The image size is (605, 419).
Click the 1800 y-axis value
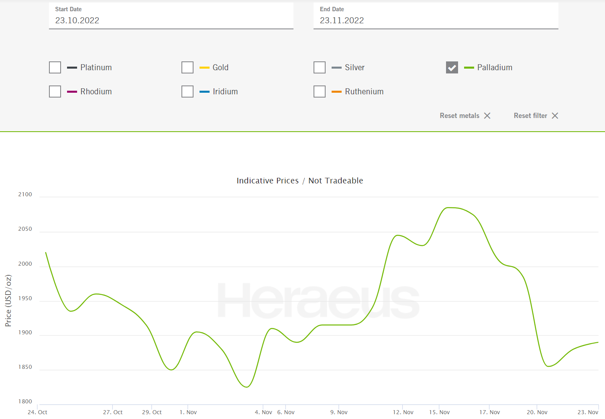[25, 401]
